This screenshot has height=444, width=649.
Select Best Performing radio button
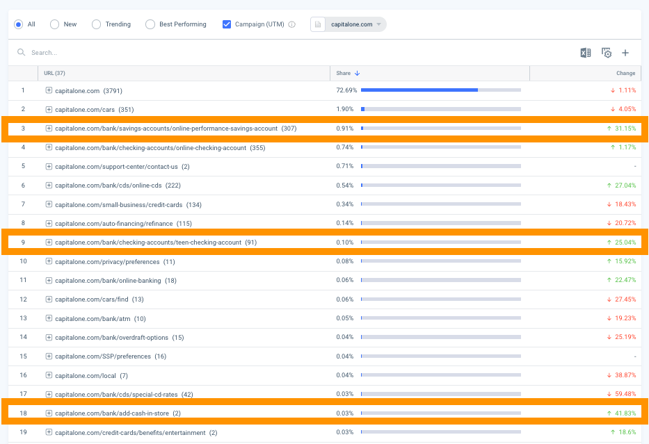coord(150,24)
